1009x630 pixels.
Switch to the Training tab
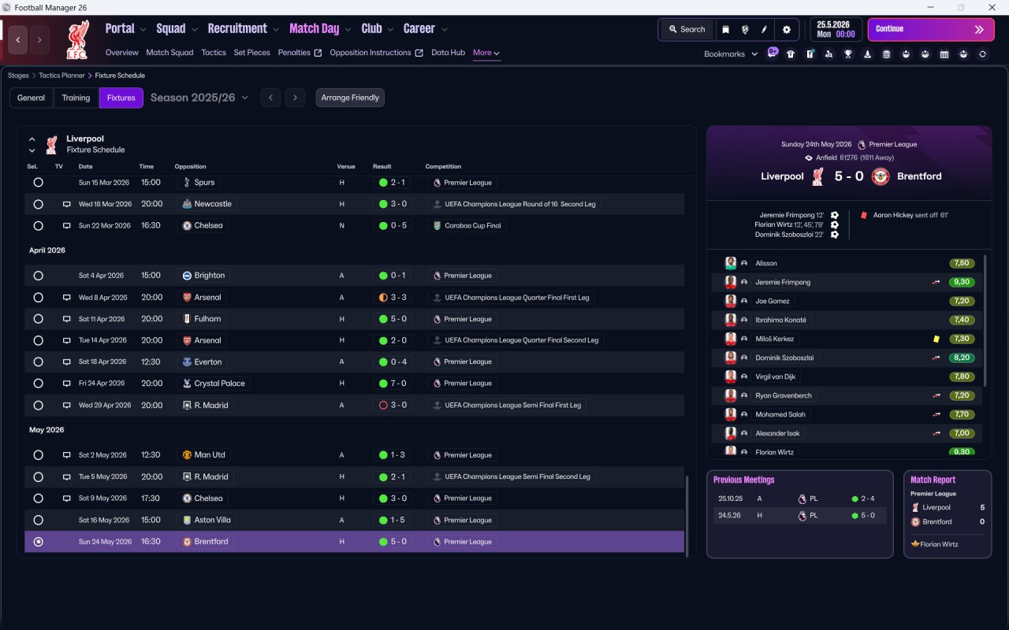76,98
